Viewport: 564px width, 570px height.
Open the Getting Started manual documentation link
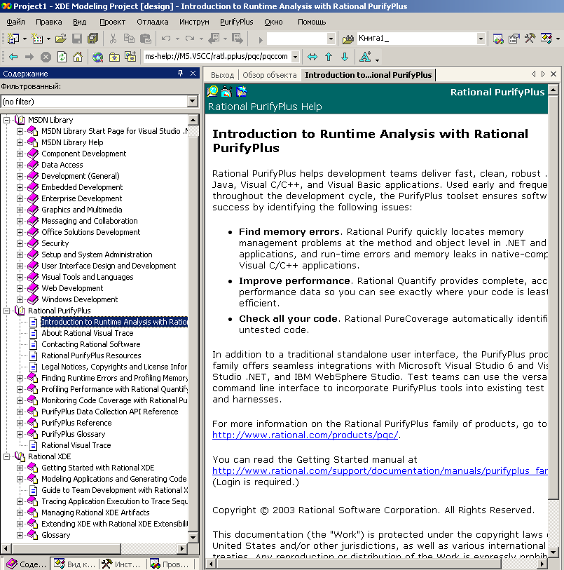[x=380, y=470]
